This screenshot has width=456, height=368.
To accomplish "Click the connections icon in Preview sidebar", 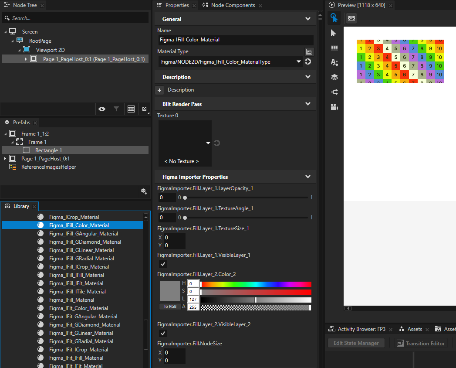I will point(334,92).
